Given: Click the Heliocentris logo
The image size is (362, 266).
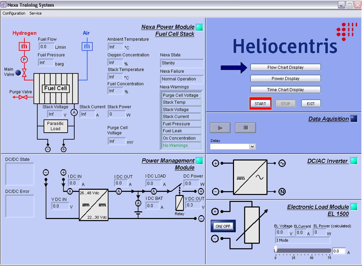Looking at the screenshot, I should (296, 39).
